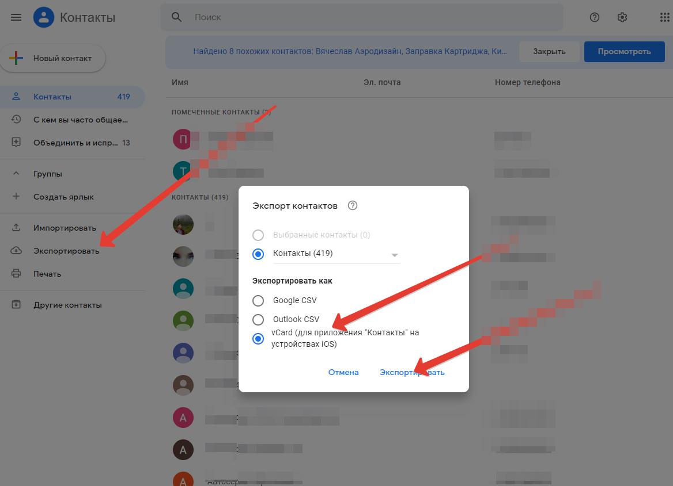Screen dimensions: 673x486
Task: Click the Новый контакт button
Action: [52, 58]
